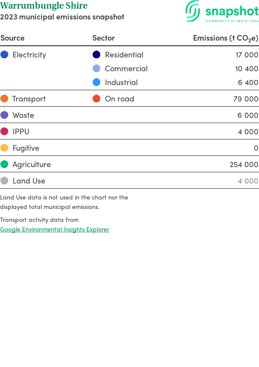
Task: Click the Snapshot Community Climate Tool logo
Action: coord(222,12)
